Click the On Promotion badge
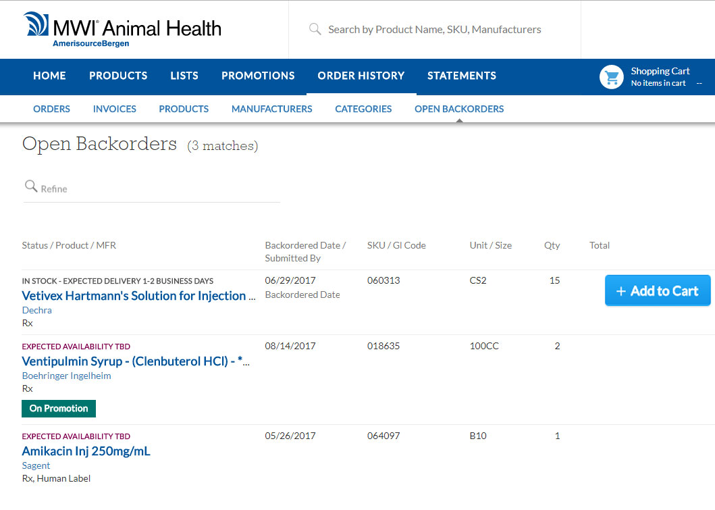715x510 pixels. pos(59,408)
